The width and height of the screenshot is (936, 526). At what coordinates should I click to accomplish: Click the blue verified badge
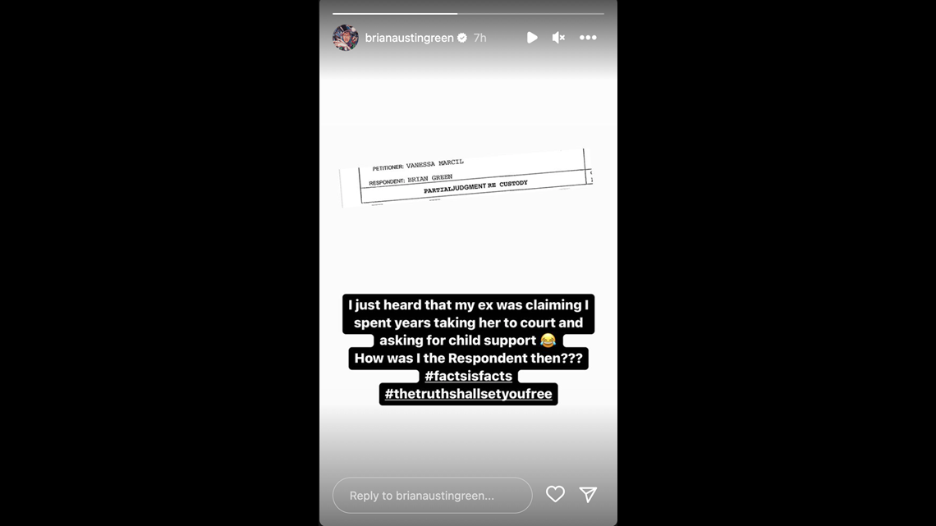tap(462, 38)
